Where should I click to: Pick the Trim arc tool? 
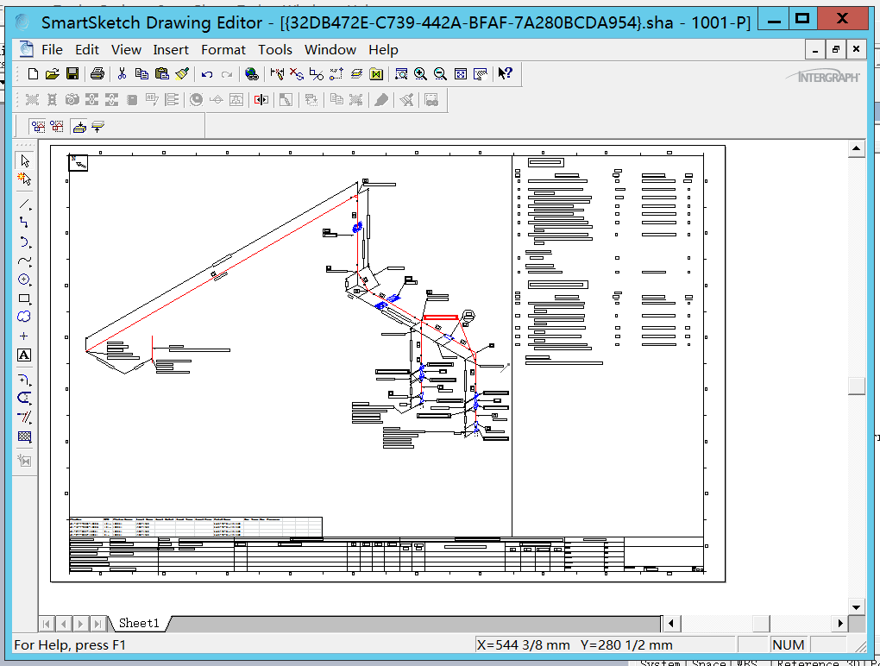pyautogui.click(x=24, y=399)
